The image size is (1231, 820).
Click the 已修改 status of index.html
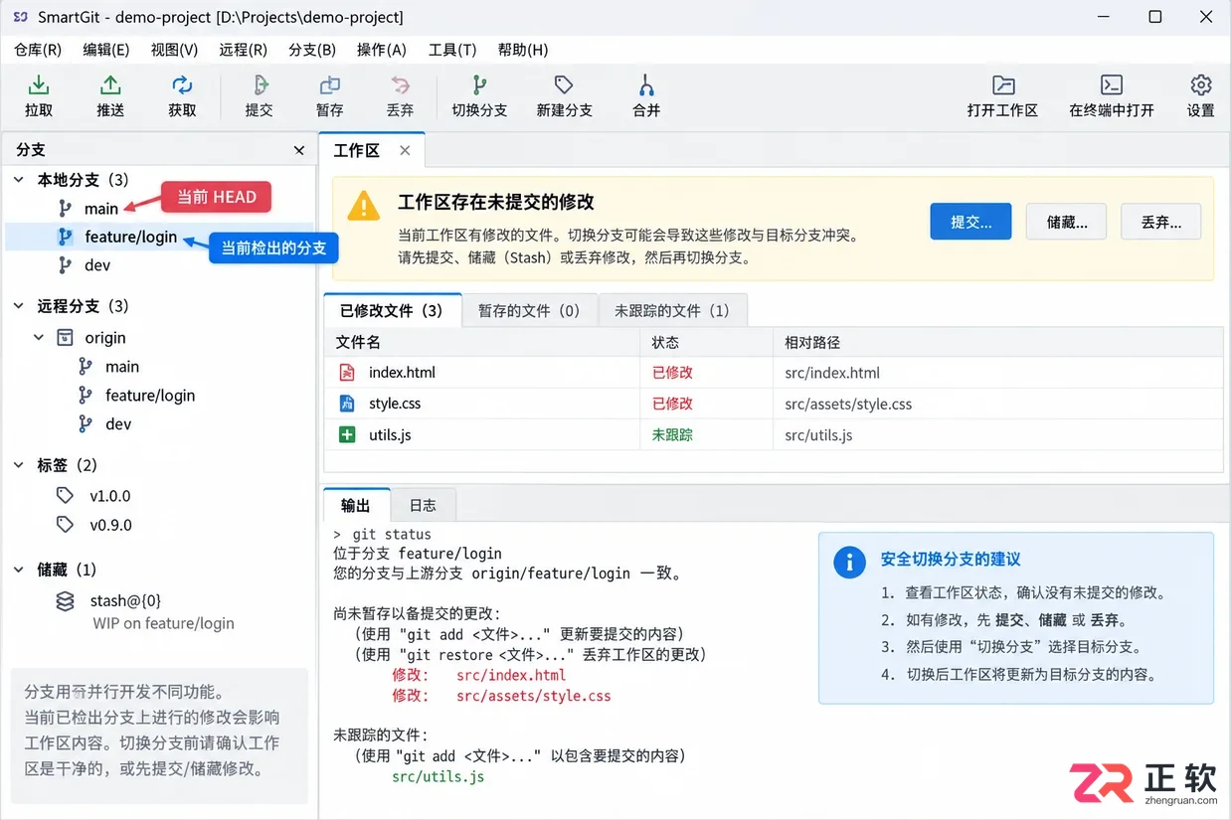[672, 373]
